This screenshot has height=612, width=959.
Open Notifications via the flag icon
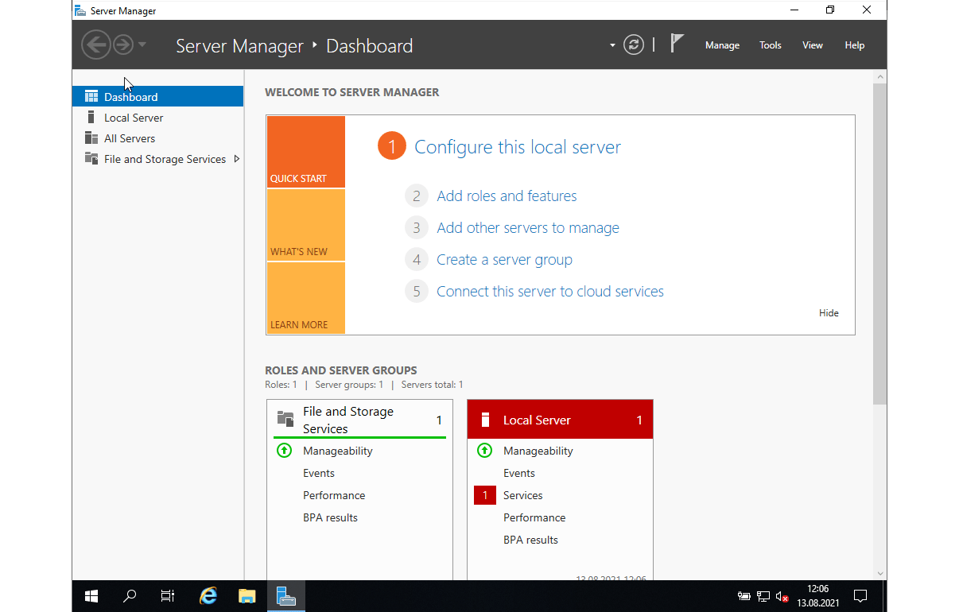coord(677,42)
